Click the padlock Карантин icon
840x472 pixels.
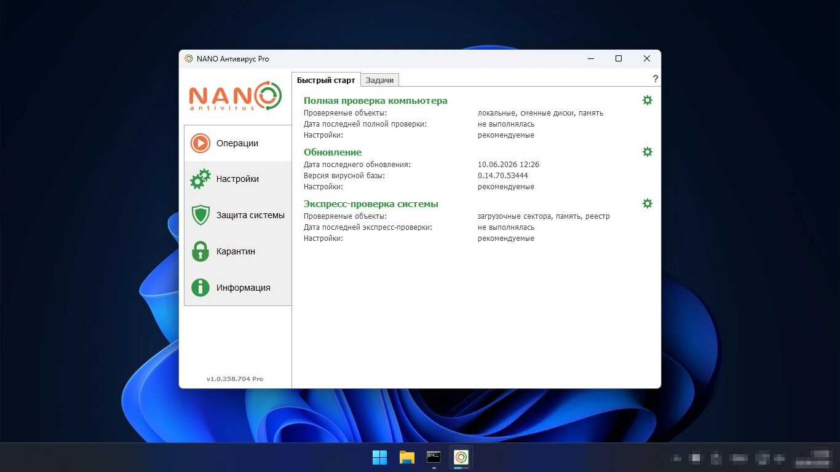[200, 251]
